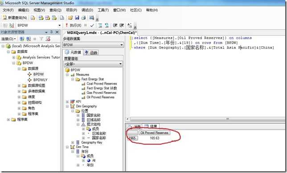Screen dimensions: 287x173
Task: Click the Measures bar-chart icon
Action: point(73,75)
